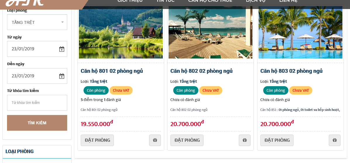350x163 pixels.
Task: Open Căn hộ cho thuê menu
Action: click(x=210, y=1)
